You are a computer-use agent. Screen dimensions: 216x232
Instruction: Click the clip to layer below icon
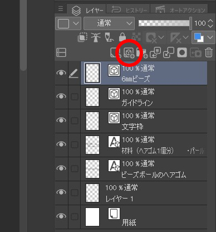pyautogui.click(x=82, y=37)
